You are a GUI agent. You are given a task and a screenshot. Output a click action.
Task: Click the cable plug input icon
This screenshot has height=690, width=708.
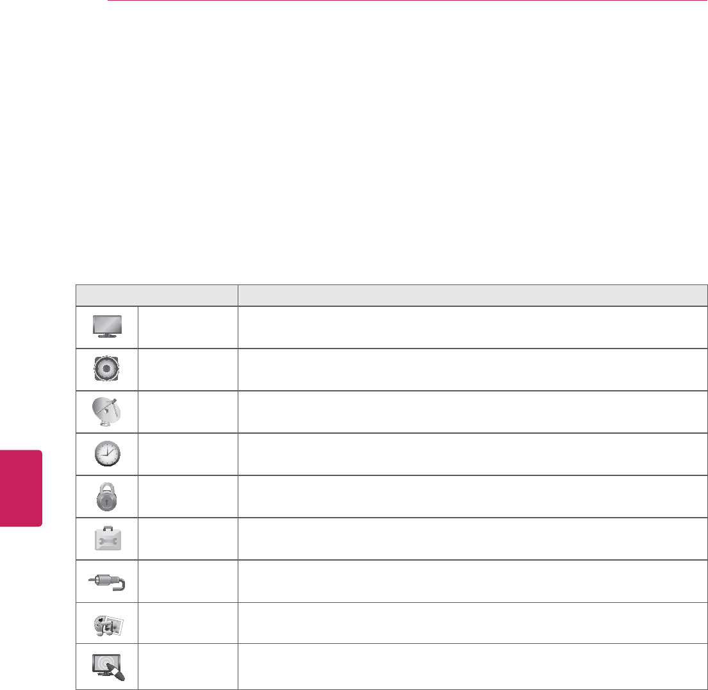(x=108, y=581)
